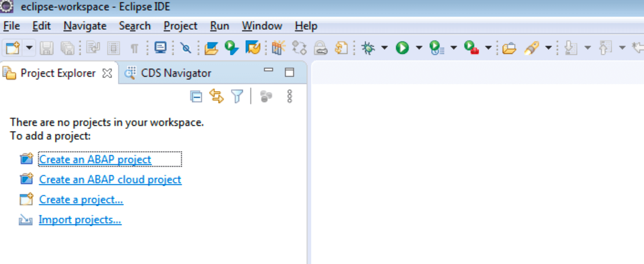Screen dimensions: 644x264
Task: Click the blue monitor (SAP GUI) icon
Action: click(160, 48)
